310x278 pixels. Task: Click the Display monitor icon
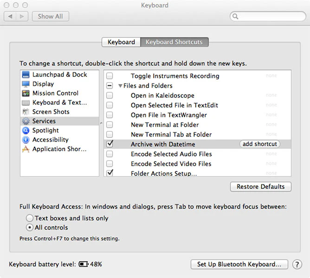click(26, 84)
